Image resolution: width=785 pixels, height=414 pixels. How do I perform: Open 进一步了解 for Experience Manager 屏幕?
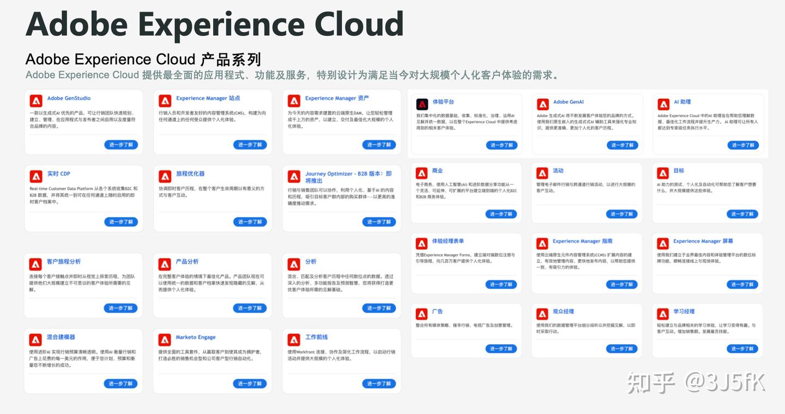coord(742,284)
